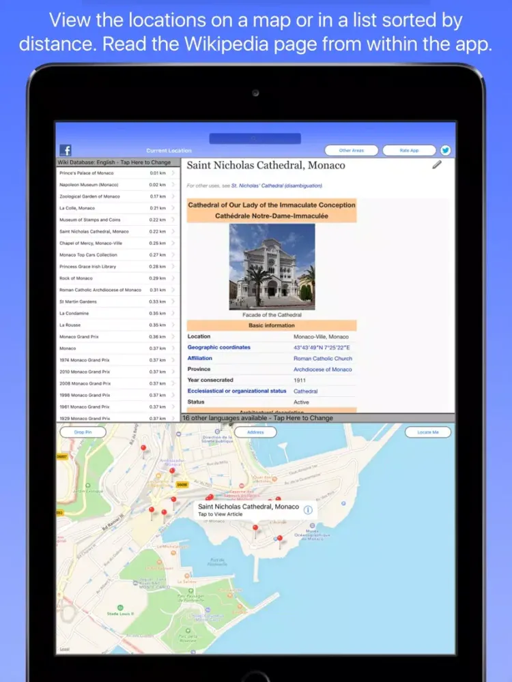The image size is (512, 682).
Task: Tap the Locate Me button
Action: 428,432
